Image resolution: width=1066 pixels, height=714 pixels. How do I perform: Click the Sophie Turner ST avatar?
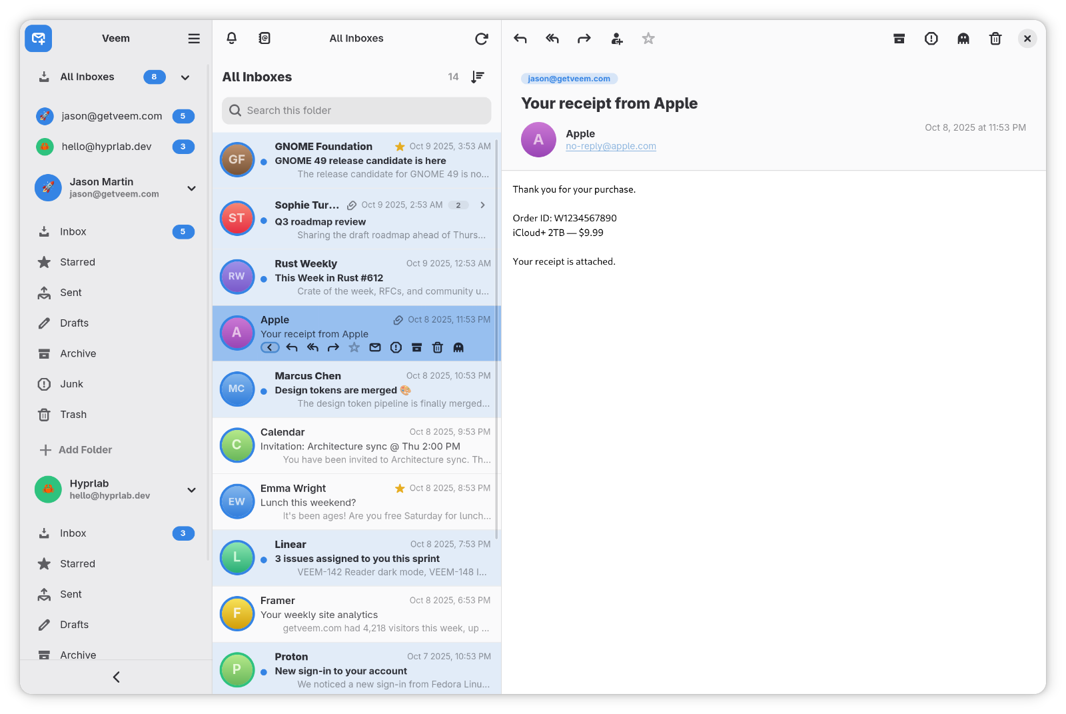pyautogui.click(x=237, y=219)
